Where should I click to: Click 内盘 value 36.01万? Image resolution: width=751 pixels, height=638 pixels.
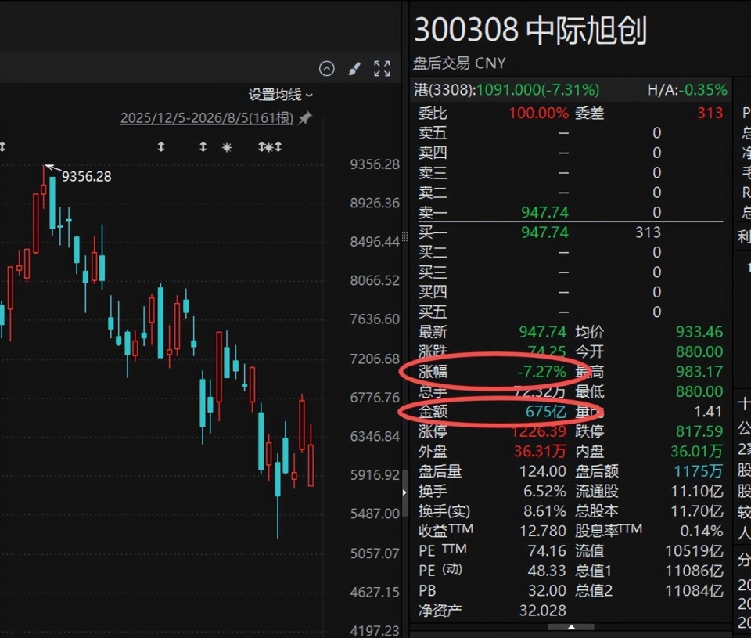pos(696,451)
